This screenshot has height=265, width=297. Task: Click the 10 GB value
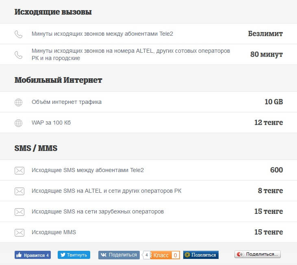click(274, 102)
